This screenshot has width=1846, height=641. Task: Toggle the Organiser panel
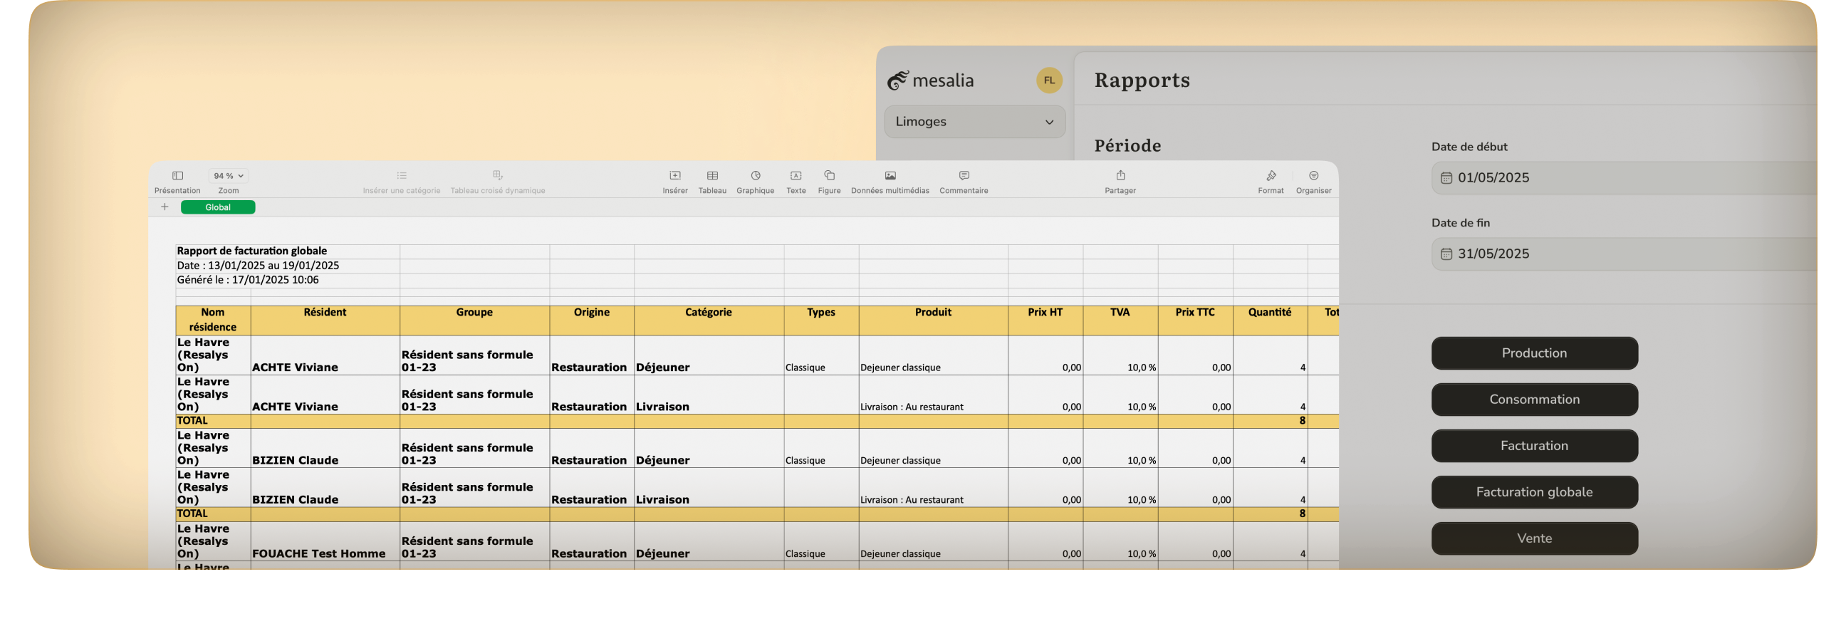(x=1313, y=176)
